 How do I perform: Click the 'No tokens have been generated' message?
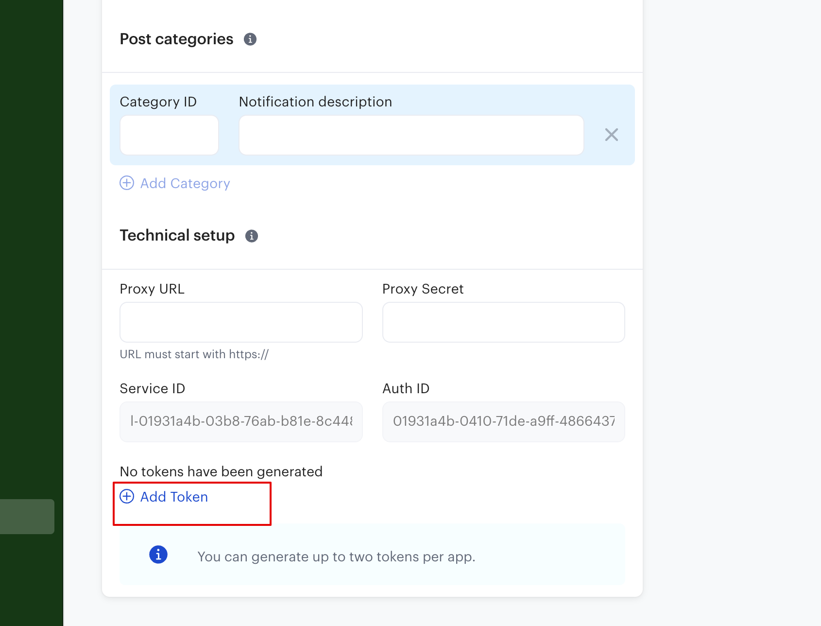[x=221, y=471]
